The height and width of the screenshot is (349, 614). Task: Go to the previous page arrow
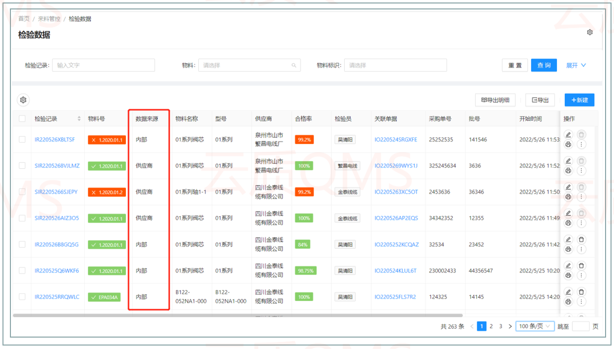[472, 326]
